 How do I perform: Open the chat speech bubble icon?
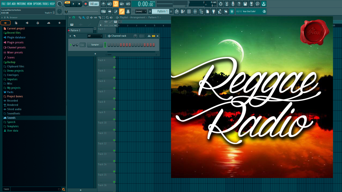tap(258, 4)
